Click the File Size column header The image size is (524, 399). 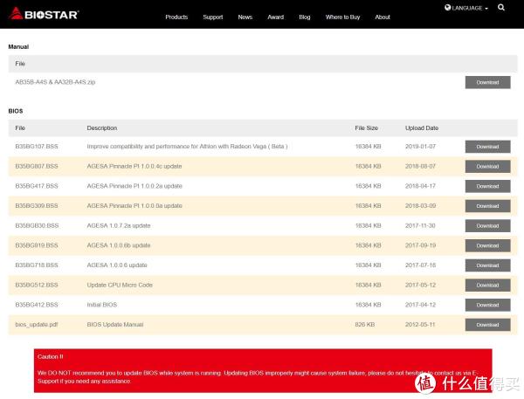pos(366,128)
